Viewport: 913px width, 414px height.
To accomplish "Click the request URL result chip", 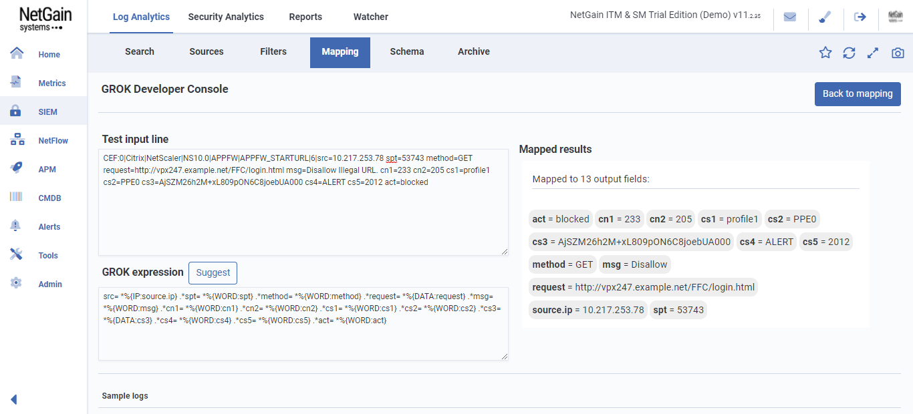I will [x=644, y=287].
